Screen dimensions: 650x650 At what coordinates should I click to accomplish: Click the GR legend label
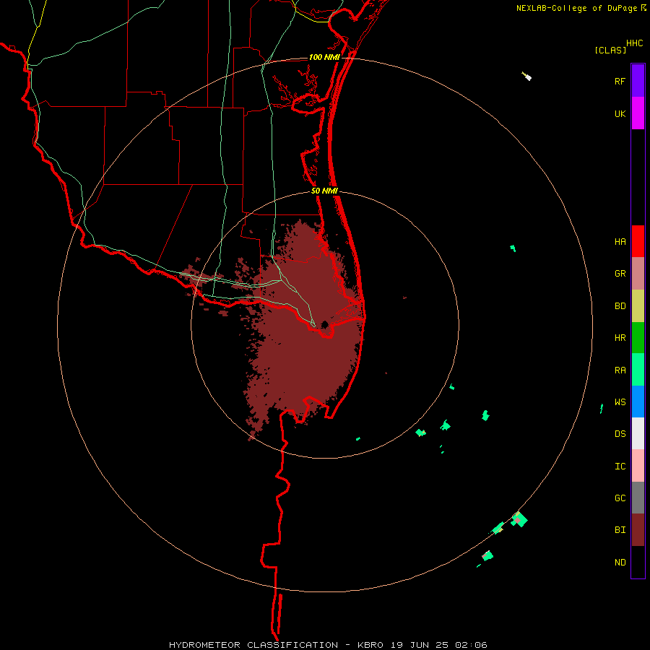point(620,274)
